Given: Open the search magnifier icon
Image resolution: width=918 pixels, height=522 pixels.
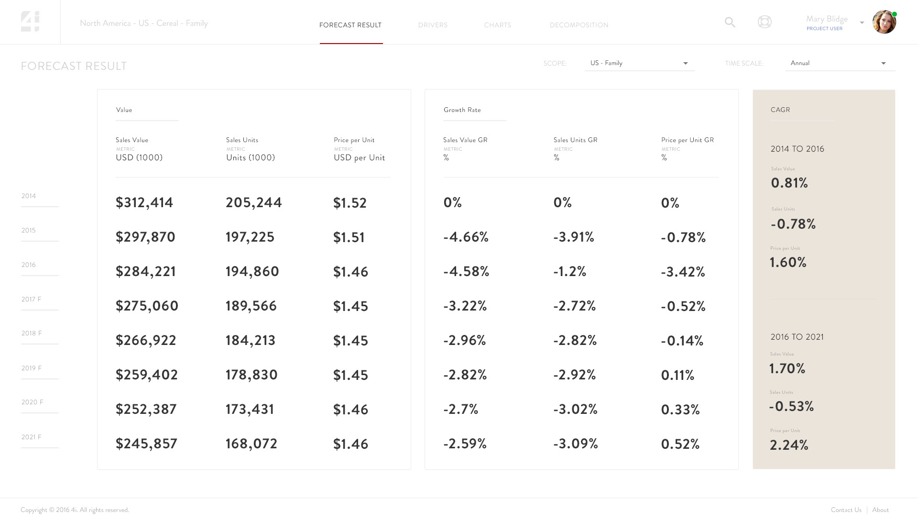Looking at the screenshot, I should click(x=730, y=22).
